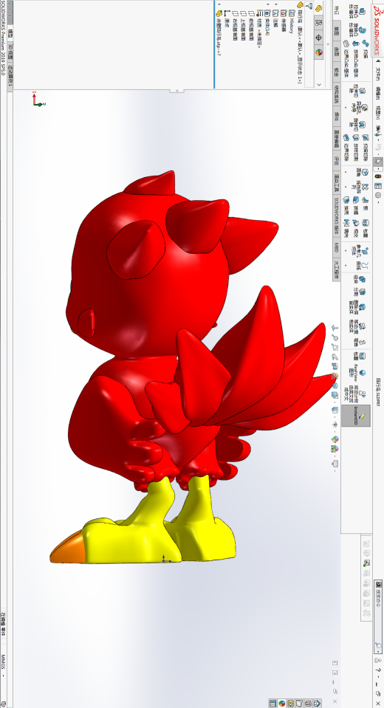Select the 筋 rib tool
This screenshot has height=708, width=384.
click(x=366, y=204)
